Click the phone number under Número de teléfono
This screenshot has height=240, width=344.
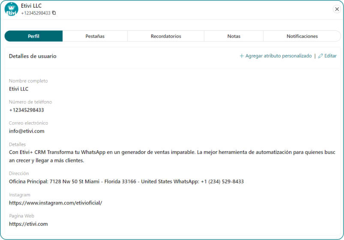coord(27,110)
